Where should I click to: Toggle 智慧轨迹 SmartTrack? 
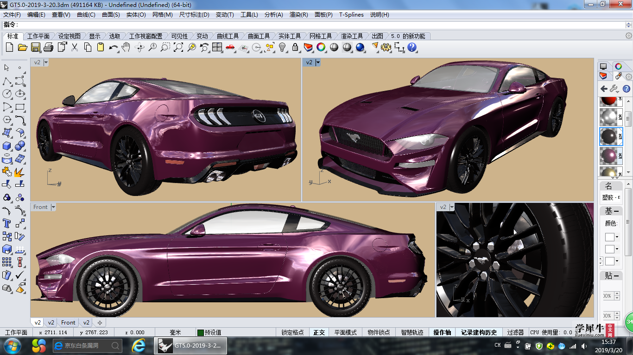point(412,332)
